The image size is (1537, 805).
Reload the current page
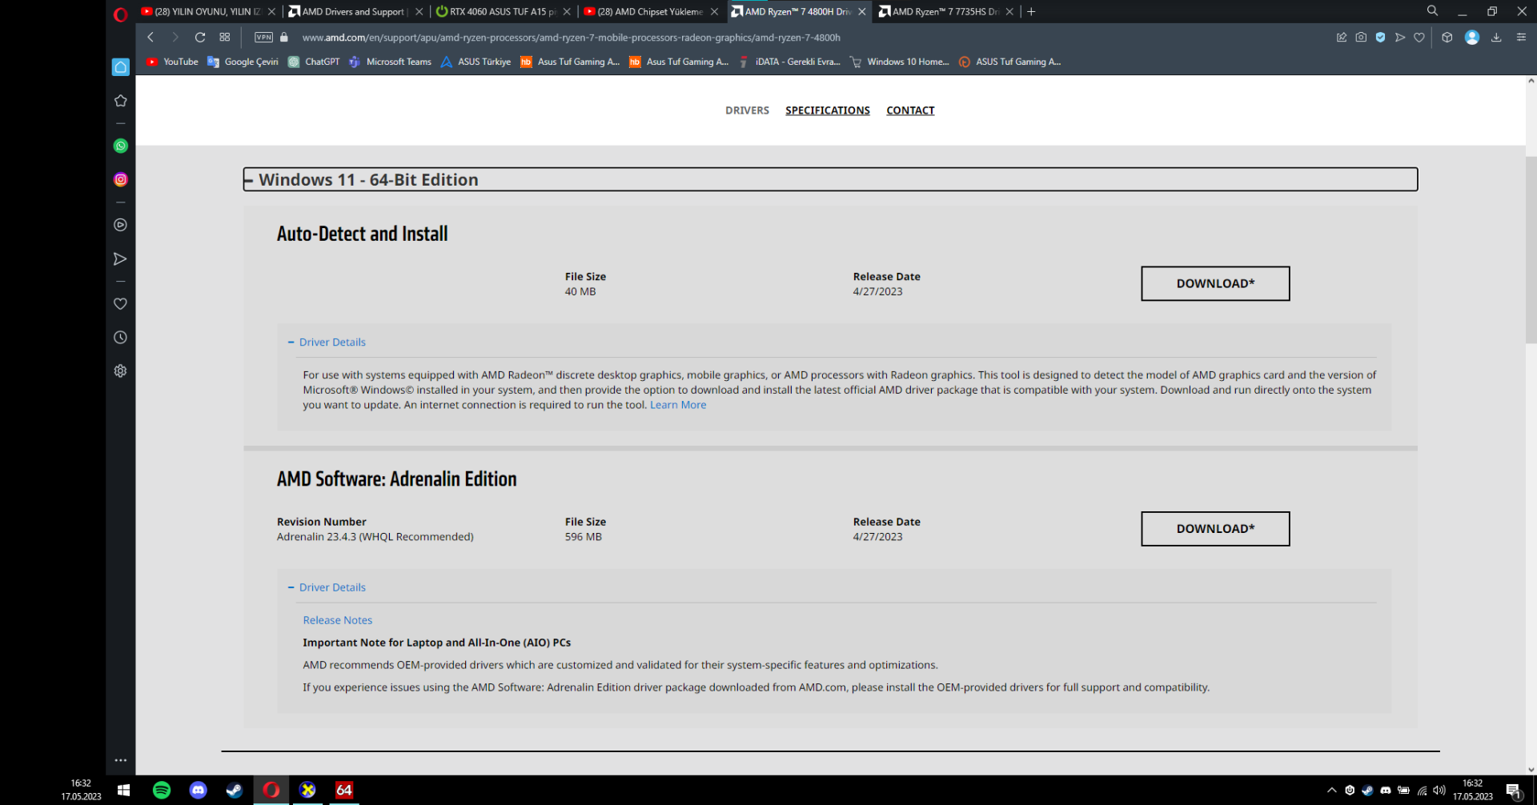click(x=200, y=38)
